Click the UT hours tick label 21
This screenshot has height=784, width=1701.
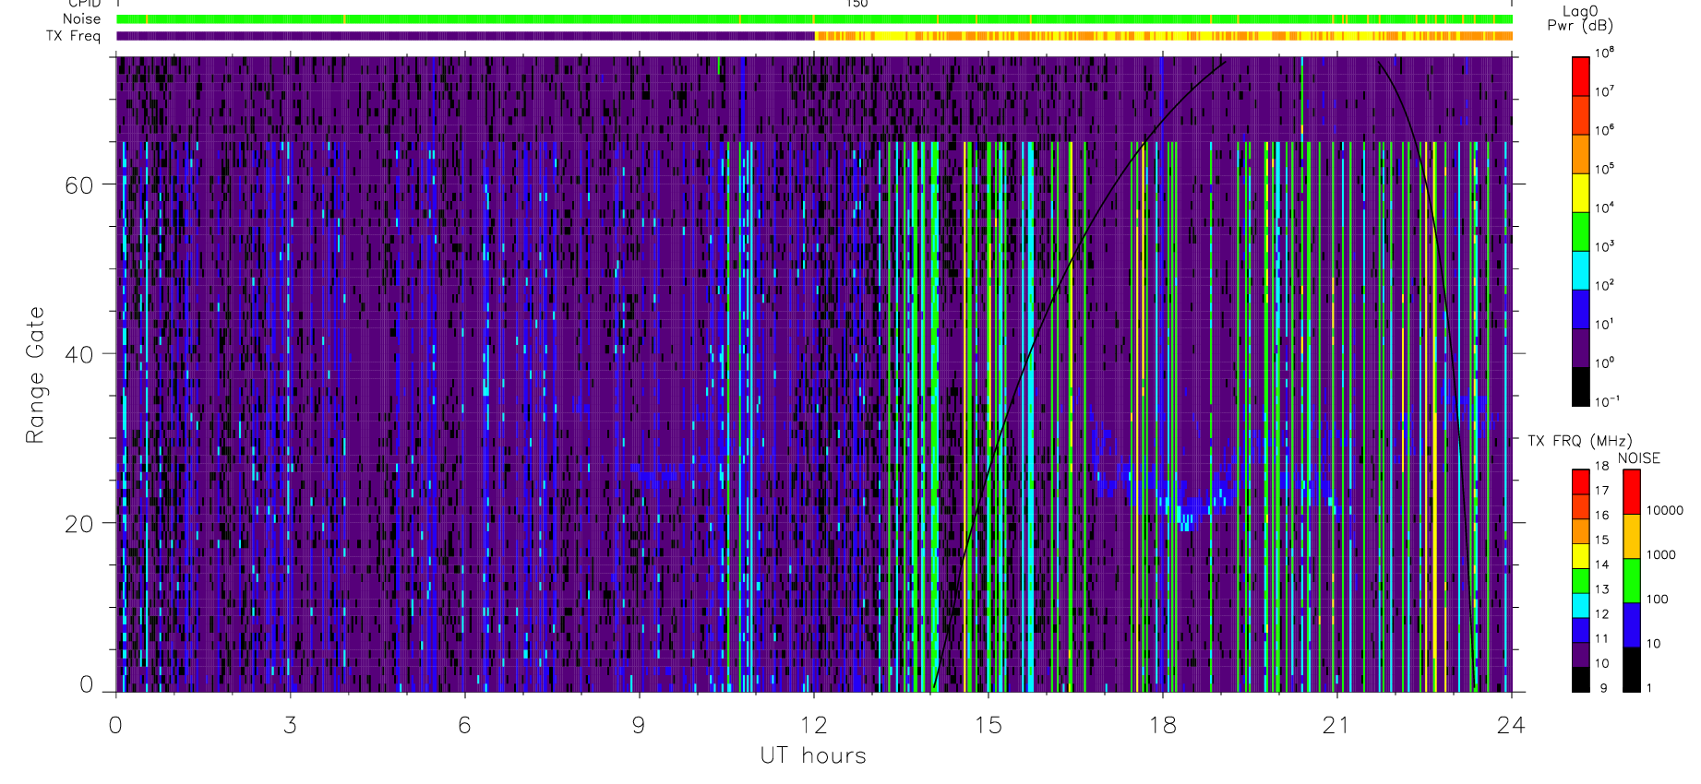(1336, 725)
